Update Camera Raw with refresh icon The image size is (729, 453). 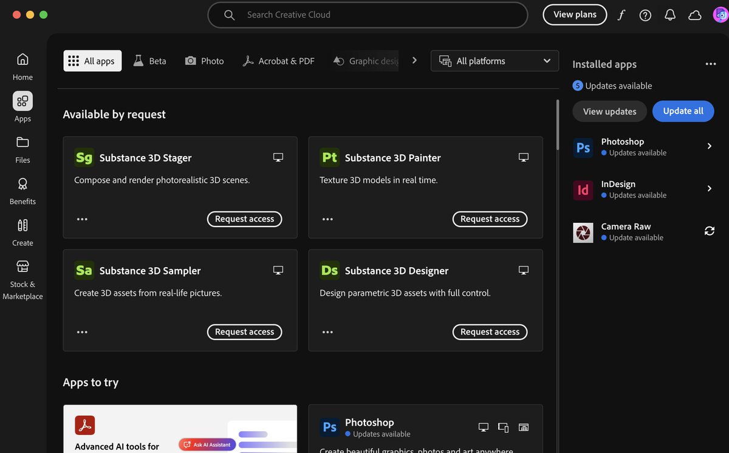click(x=709, y=231)
